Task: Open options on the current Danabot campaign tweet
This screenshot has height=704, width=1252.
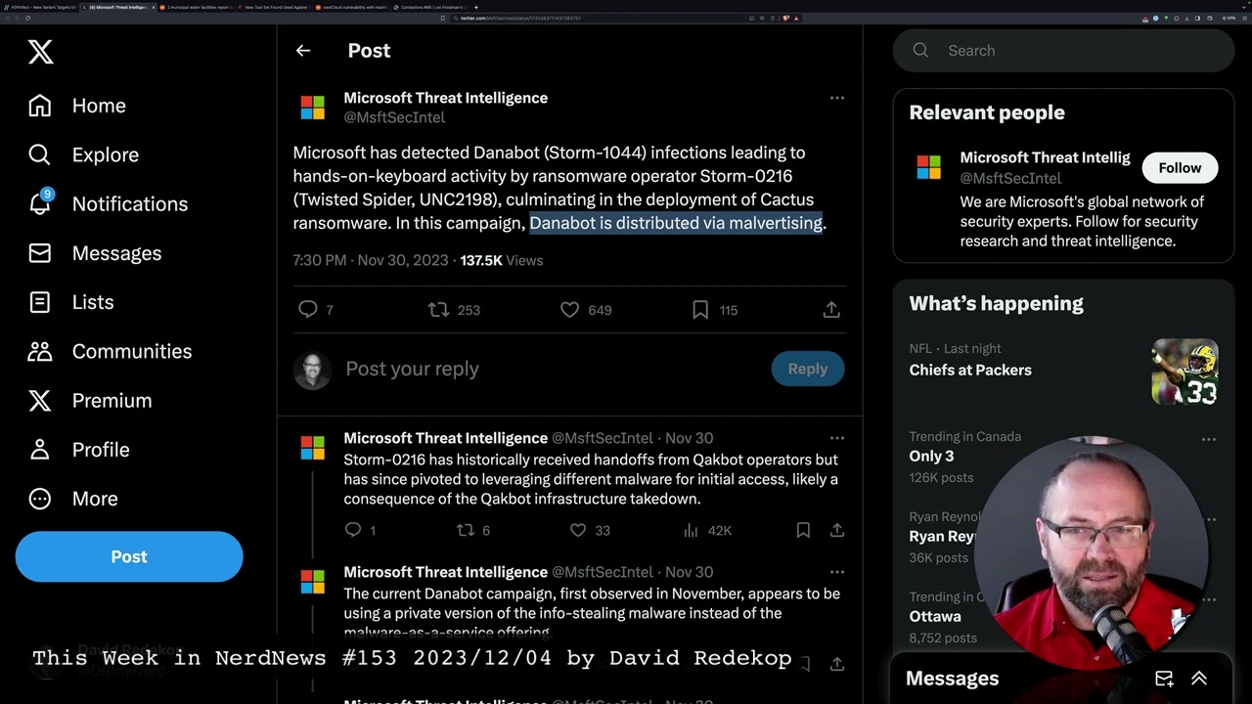Action: pos(836,572)
